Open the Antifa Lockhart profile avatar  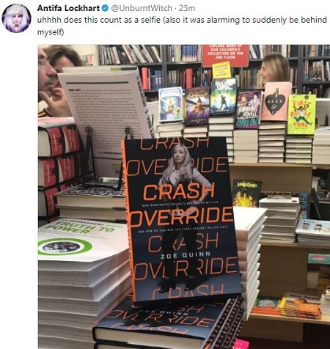point(16,18)
